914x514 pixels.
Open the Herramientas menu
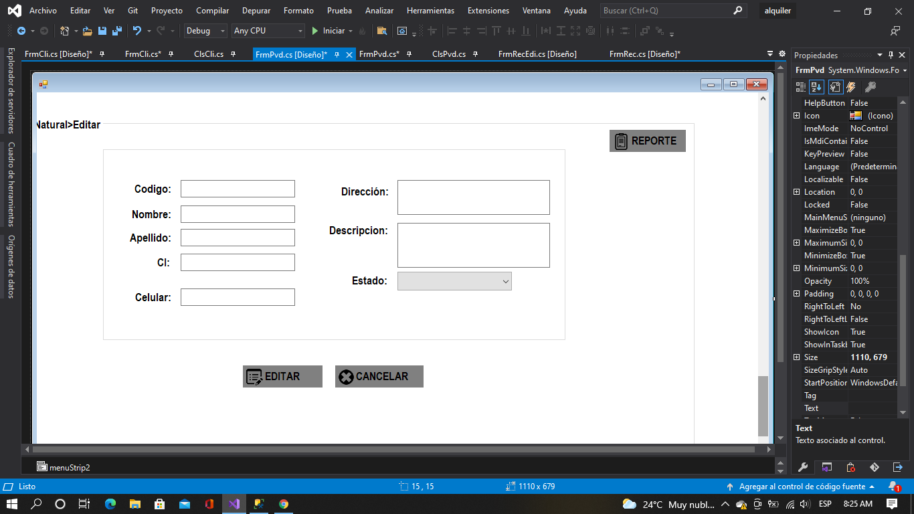coord(430,11)
